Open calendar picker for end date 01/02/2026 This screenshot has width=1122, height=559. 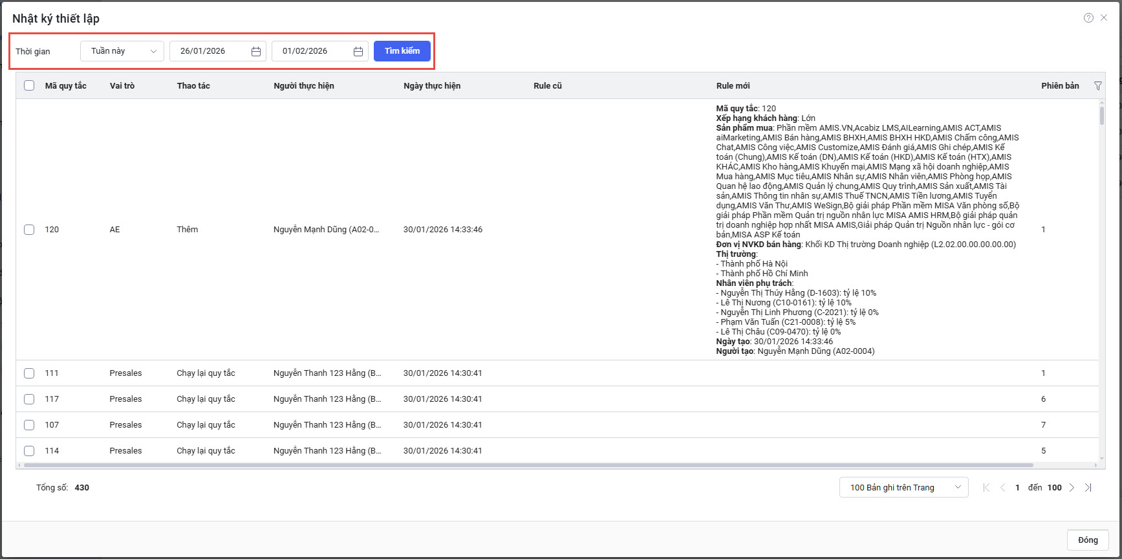pos(358,51)
